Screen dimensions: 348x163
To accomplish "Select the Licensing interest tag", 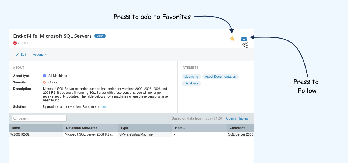I will [191, 77].
